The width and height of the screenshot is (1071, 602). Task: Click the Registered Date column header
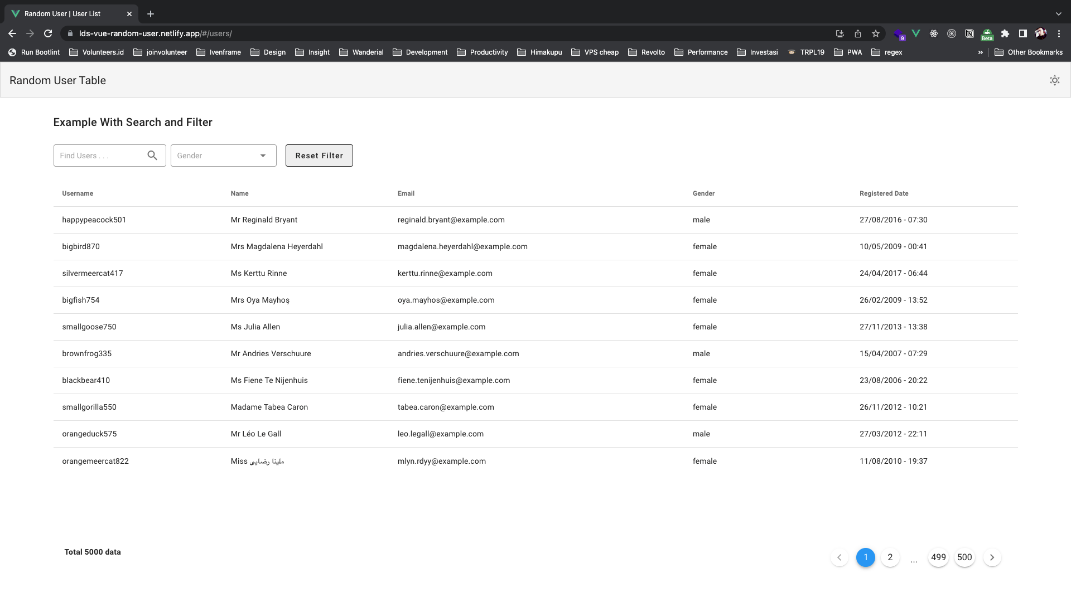884,193
